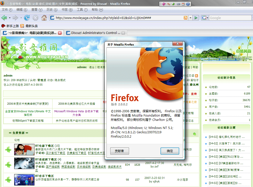This screenshot has height=187, width=253.
Task: Close the 关于 Mozilla Firefox dialog
Action: (177, 44)
